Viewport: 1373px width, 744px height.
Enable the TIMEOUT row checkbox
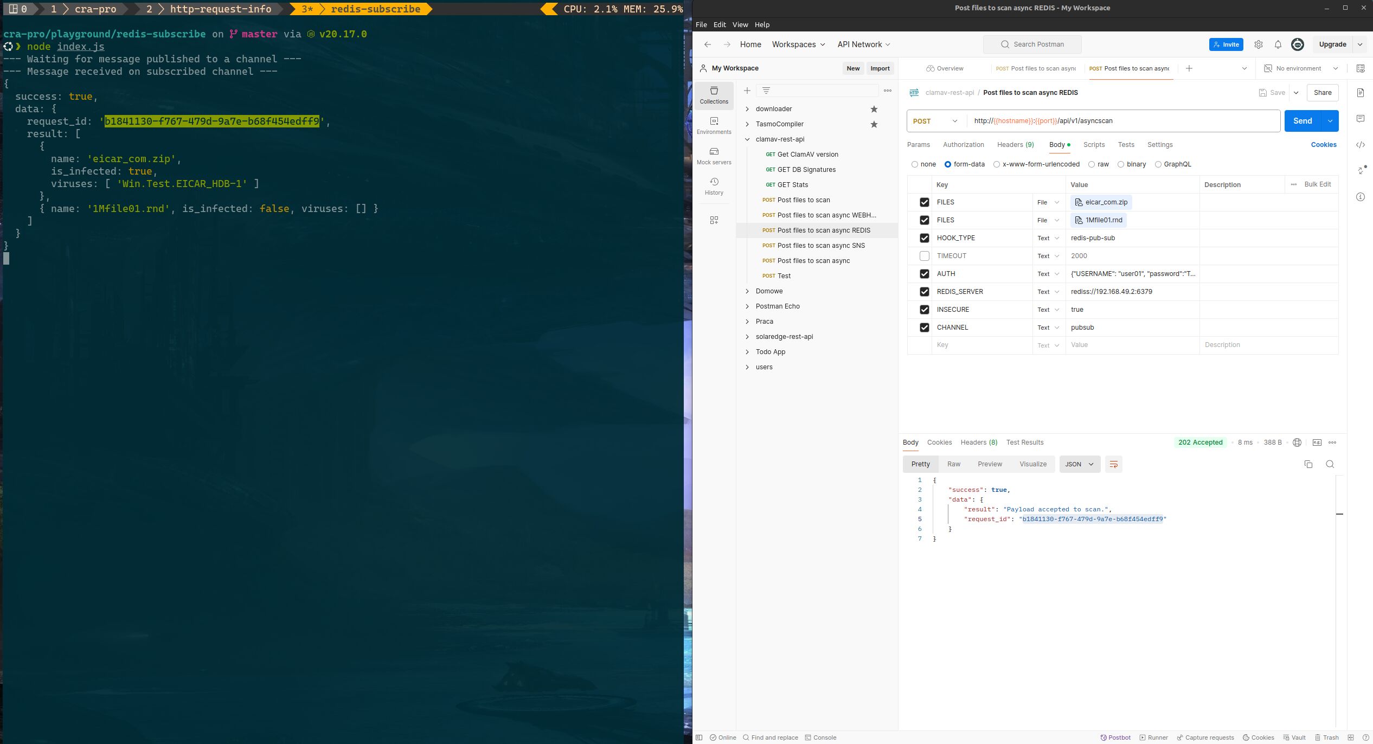click(924, 256)
